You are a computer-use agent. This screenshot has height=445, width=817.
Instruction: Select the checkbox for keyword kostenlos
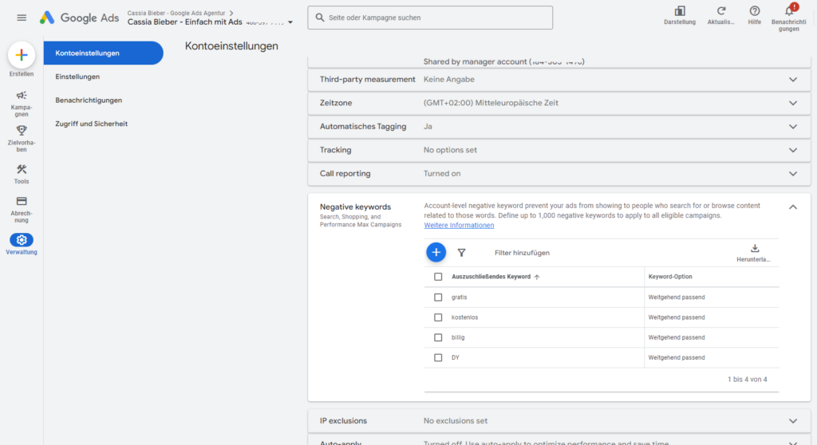coord(438,317)
